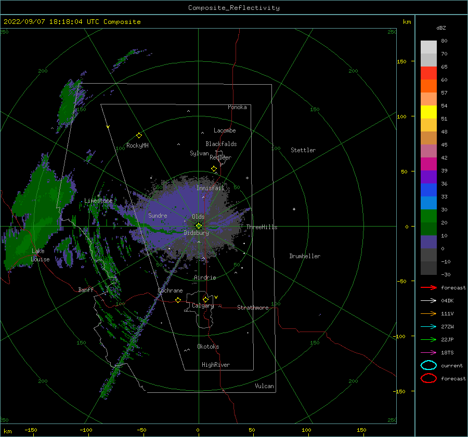Image resolution: width=468 pixels, height=437 pixels.
Task: Click the red forecast arrow in legend
Action: click(428, 287)
